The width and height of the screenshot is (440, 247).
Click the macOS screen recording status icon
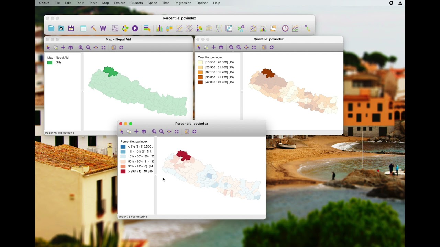(x=391, y=3)
